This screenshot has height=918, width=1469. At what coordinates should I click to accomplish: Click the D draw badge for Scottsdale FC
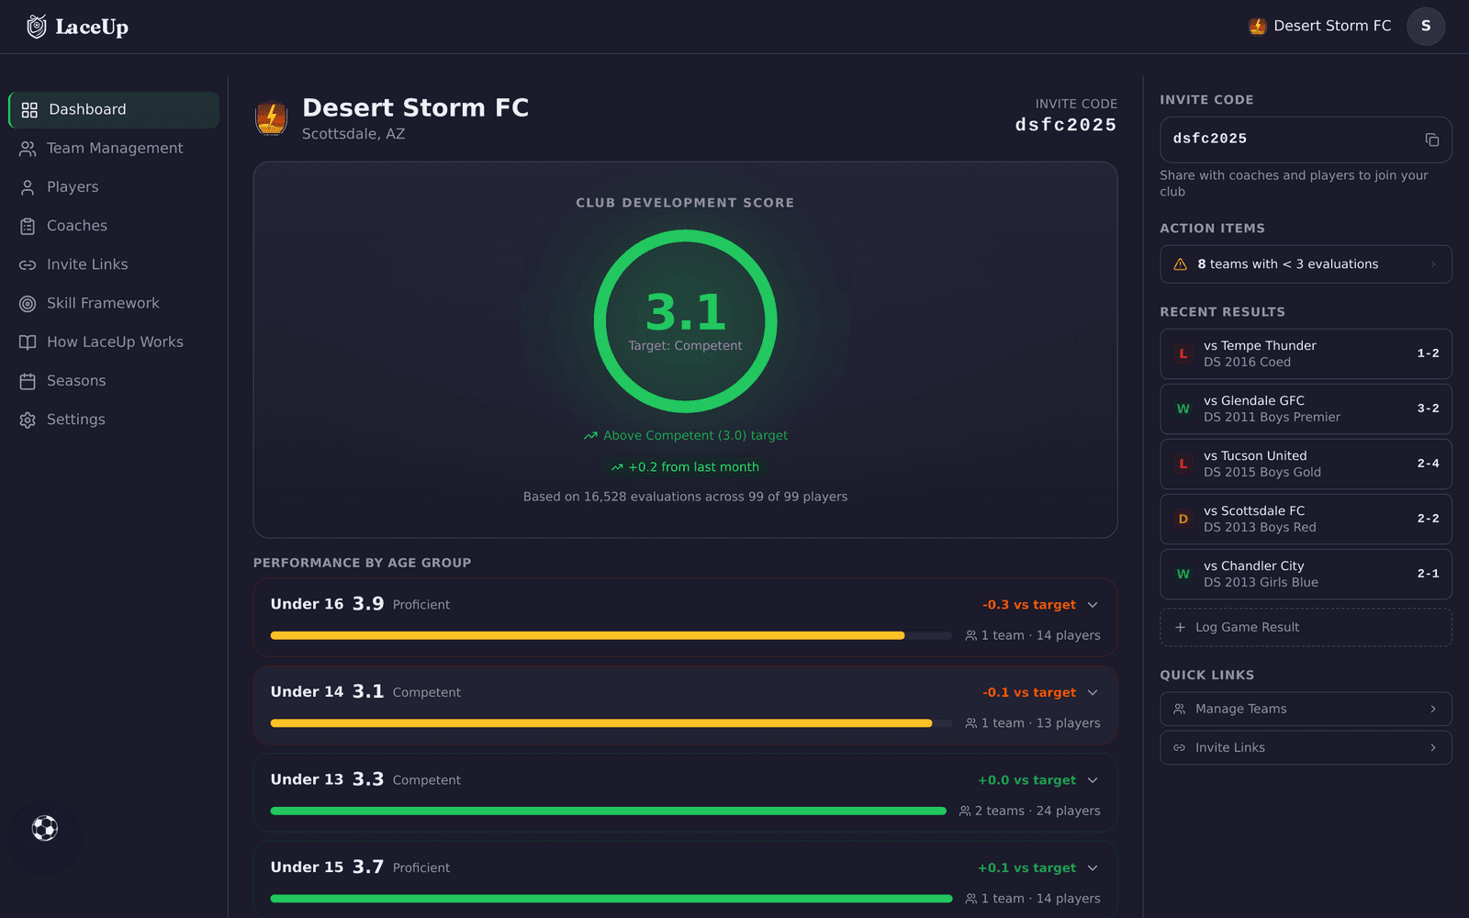1183,519
